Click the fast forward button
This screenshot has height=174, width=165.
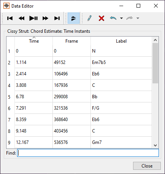45,18
